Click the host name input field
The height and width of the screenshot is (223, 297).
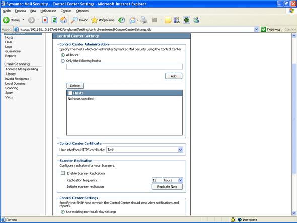tap(124, 66)
